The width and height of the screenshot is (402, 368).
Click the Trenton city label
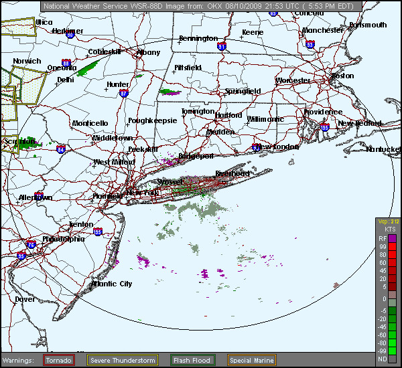coord(81,224)
